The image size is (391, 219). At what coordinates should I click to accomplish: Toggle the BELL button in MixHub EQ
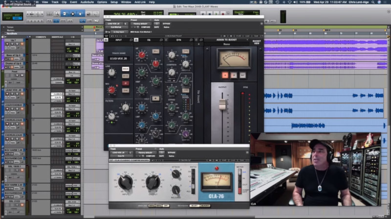[155, 52]
